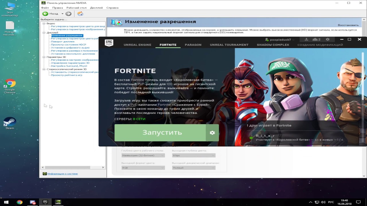This screenshot has width=367, height=206.
Task: Open the network tray icon
Action: (317, 202)
